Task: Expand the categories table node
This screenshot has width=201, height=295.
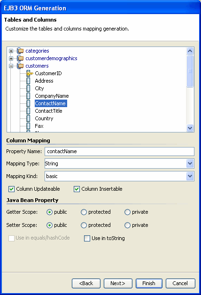Action: tap(11, 51)
